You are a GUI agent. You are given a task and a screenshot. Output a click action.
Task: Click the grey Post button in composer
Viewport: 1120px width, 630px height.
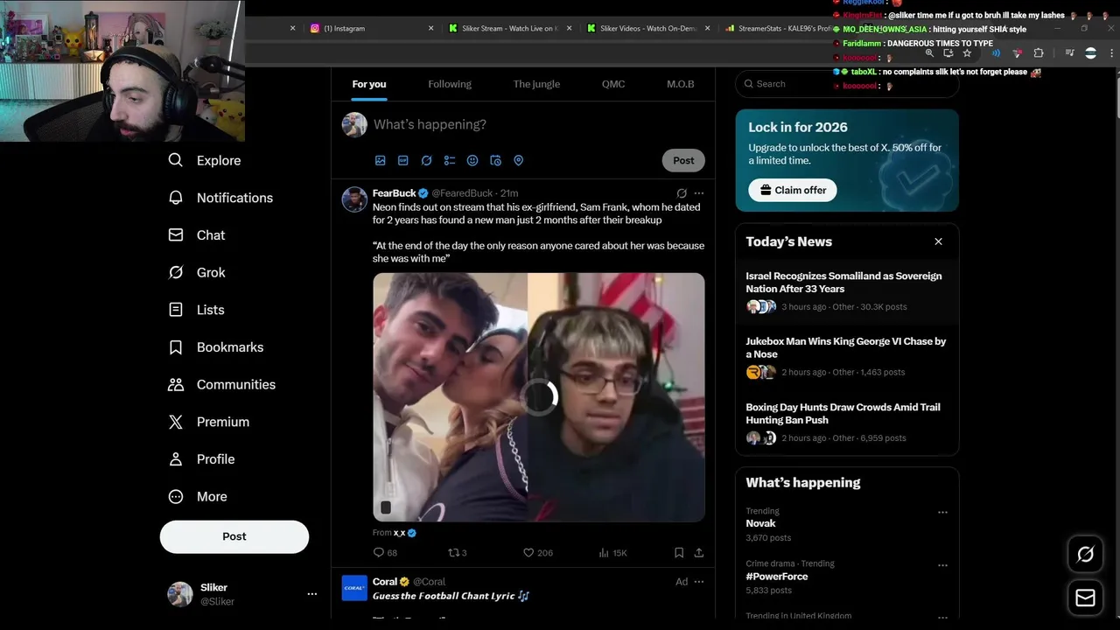(x=683, y=160)
